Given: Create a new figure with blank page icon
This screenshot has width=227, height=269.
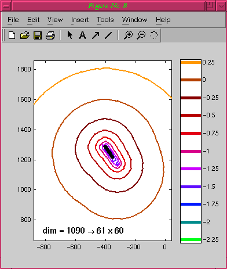Looking at the screenshot, I should 12,35.
